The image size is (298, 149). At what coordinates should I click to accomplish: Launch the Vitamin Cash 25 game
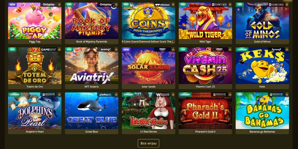(x=205, y=66)
